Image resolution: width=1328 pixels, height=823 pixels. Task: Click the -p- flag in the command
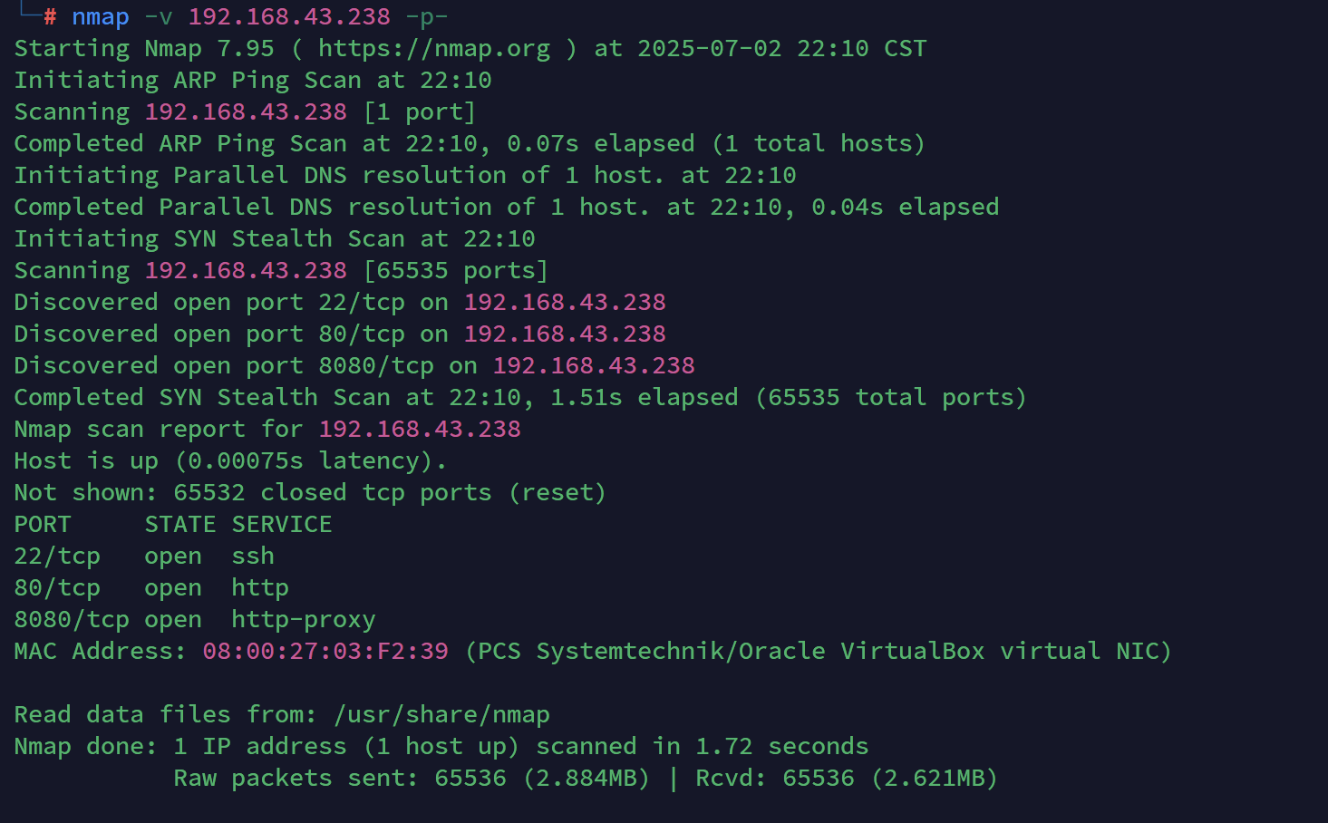[x=426, y=17]
